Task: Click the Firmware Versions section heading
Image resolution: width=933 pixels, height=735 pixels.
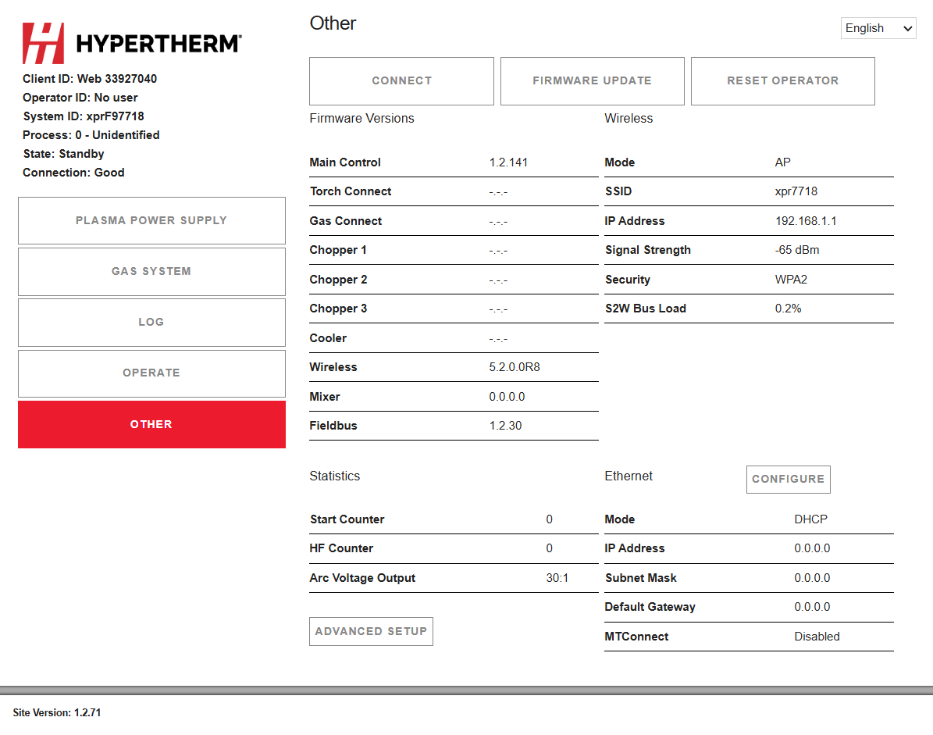Action: point(361,118)
